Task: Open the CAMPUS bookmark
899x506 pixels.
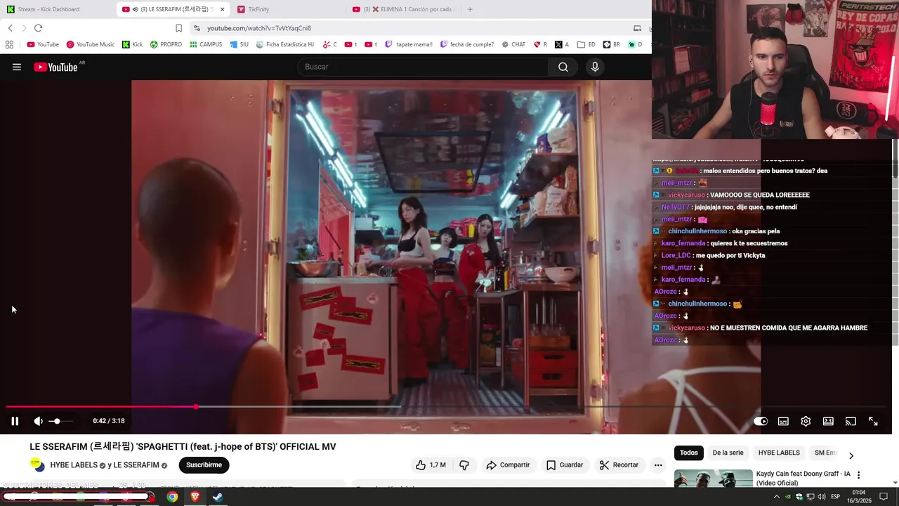Action: 206,44
